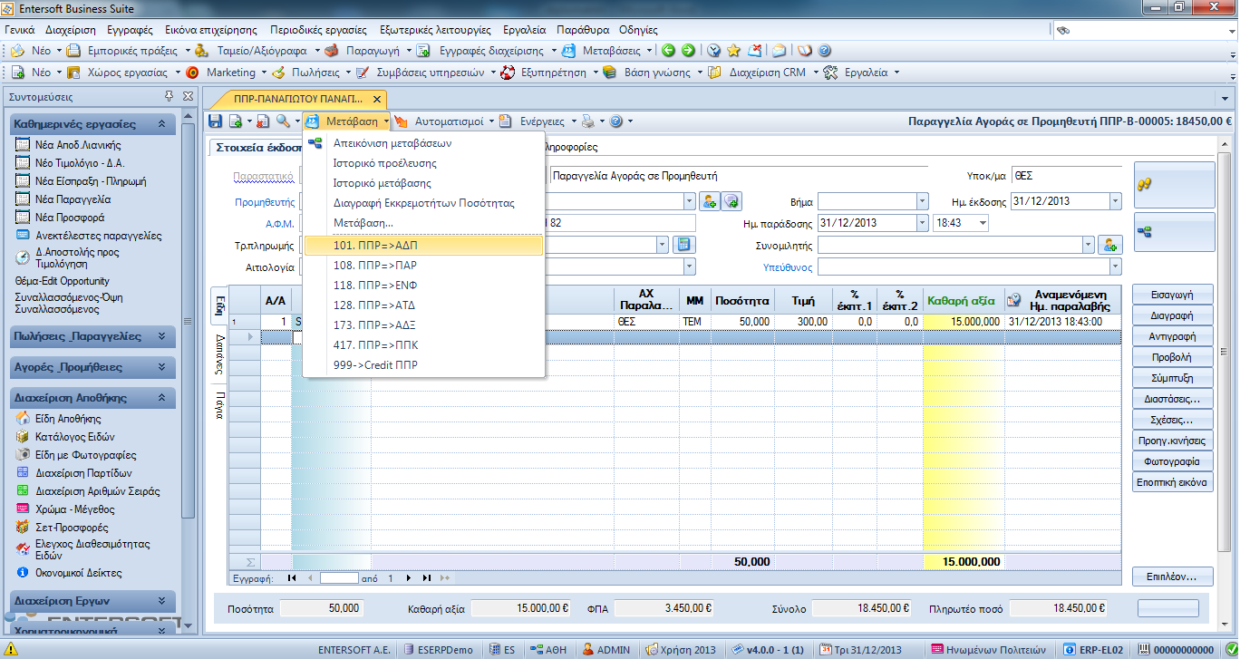Screen dimensions: 1240x659
Task: Click the printer icon in document toolbar
Action: [x=587, y=121]
